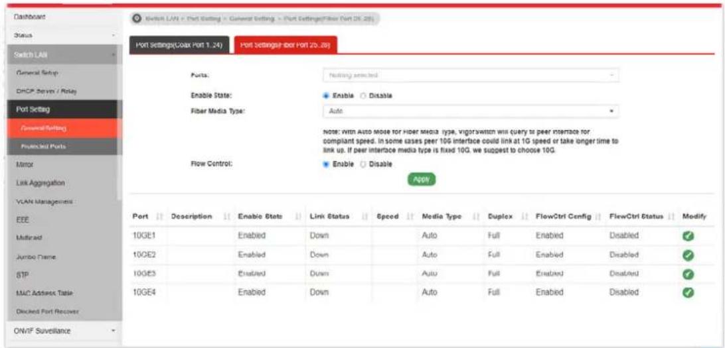Click FlowCtrl Status Disabled for 10GE4
The height and width of the screenshot is (348, 725).
pyautogui.click(x=624, y=292)
